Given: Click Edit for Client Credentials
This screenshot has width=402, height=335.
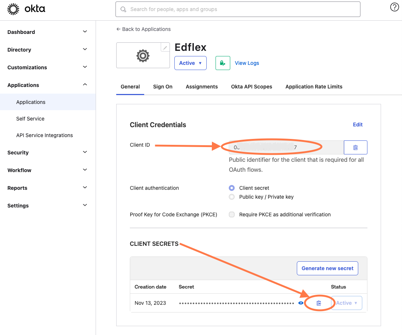Looking at the screenshot, I should [x=357, y=125].
